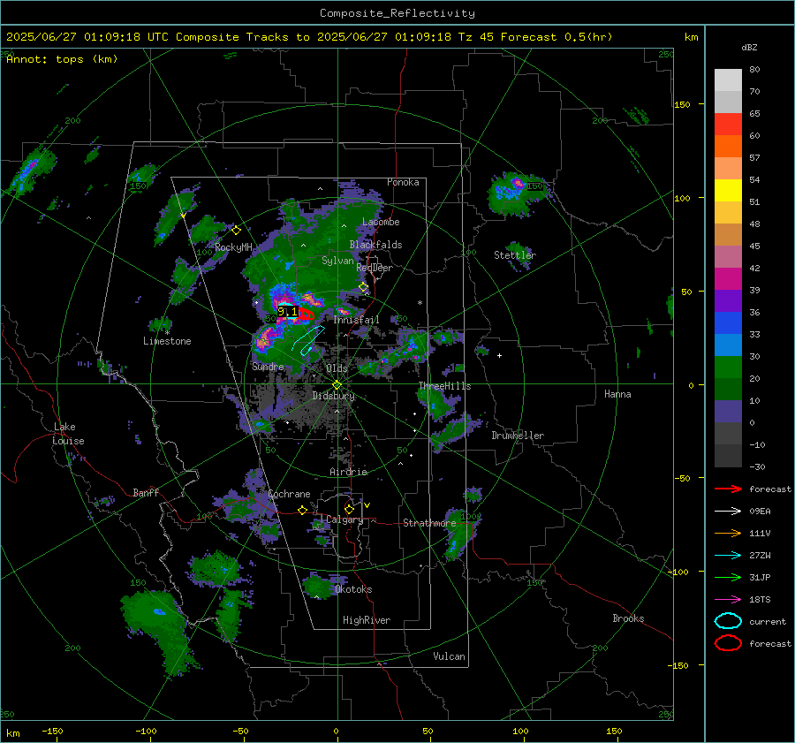
Task: Click the Blackfalds city label
Action: pos(375,245)
